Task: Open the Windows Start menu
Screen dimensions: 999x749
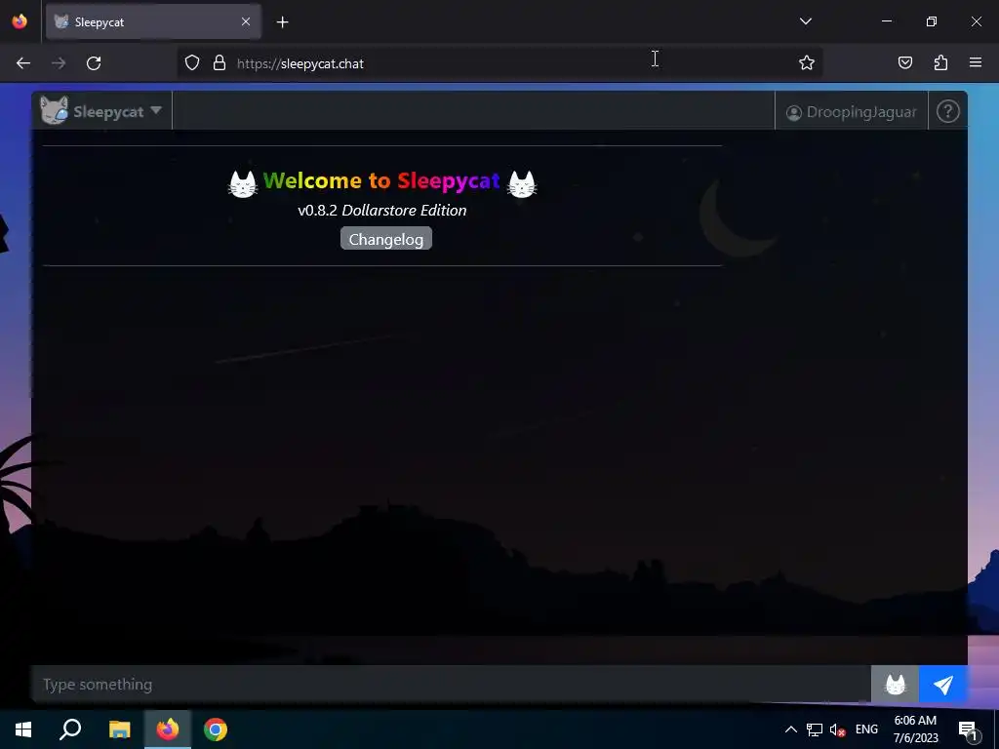Action: pos(23,729)
